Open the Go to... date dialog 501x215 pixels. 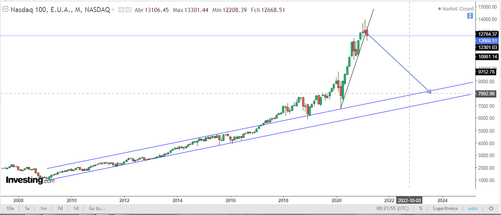97,208
